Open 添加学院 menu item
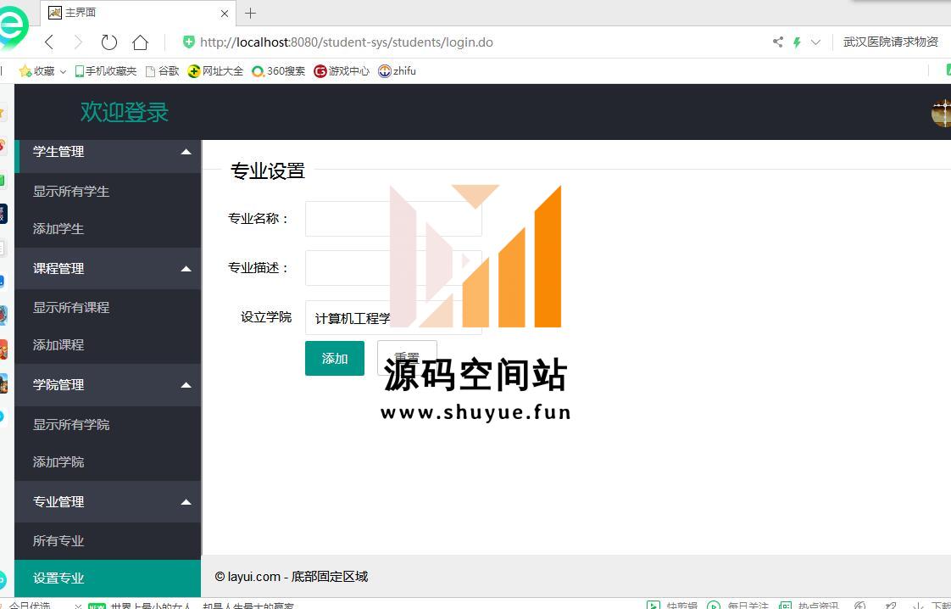Screen dimensions: 951x609 click(108, 462)
